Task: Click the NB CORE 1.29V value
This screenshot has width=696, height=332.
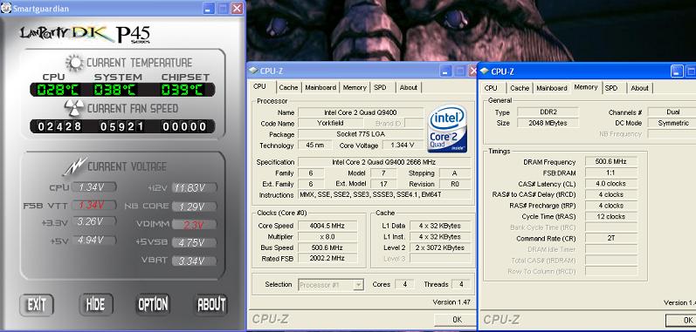Action: (x=195, y=207)
